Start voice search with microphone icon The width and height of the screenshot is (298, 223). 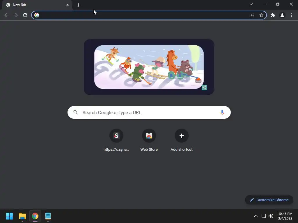pyautogui.click(x=222, y=112)
